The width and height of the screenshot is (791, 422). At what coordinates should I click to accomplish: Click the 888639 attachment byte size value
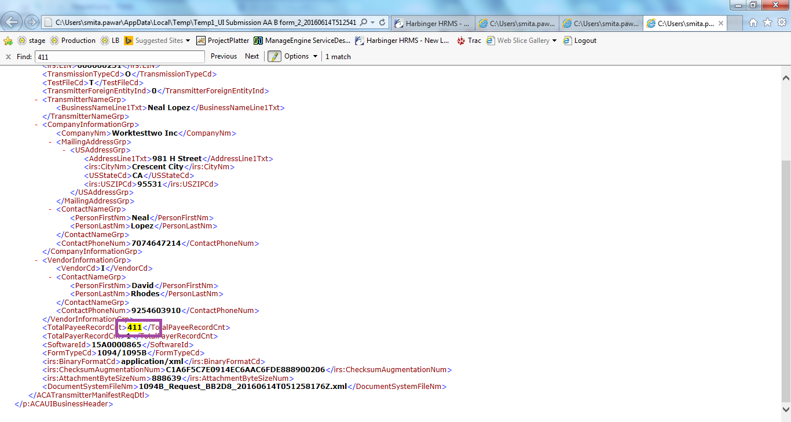coord(166,378)
